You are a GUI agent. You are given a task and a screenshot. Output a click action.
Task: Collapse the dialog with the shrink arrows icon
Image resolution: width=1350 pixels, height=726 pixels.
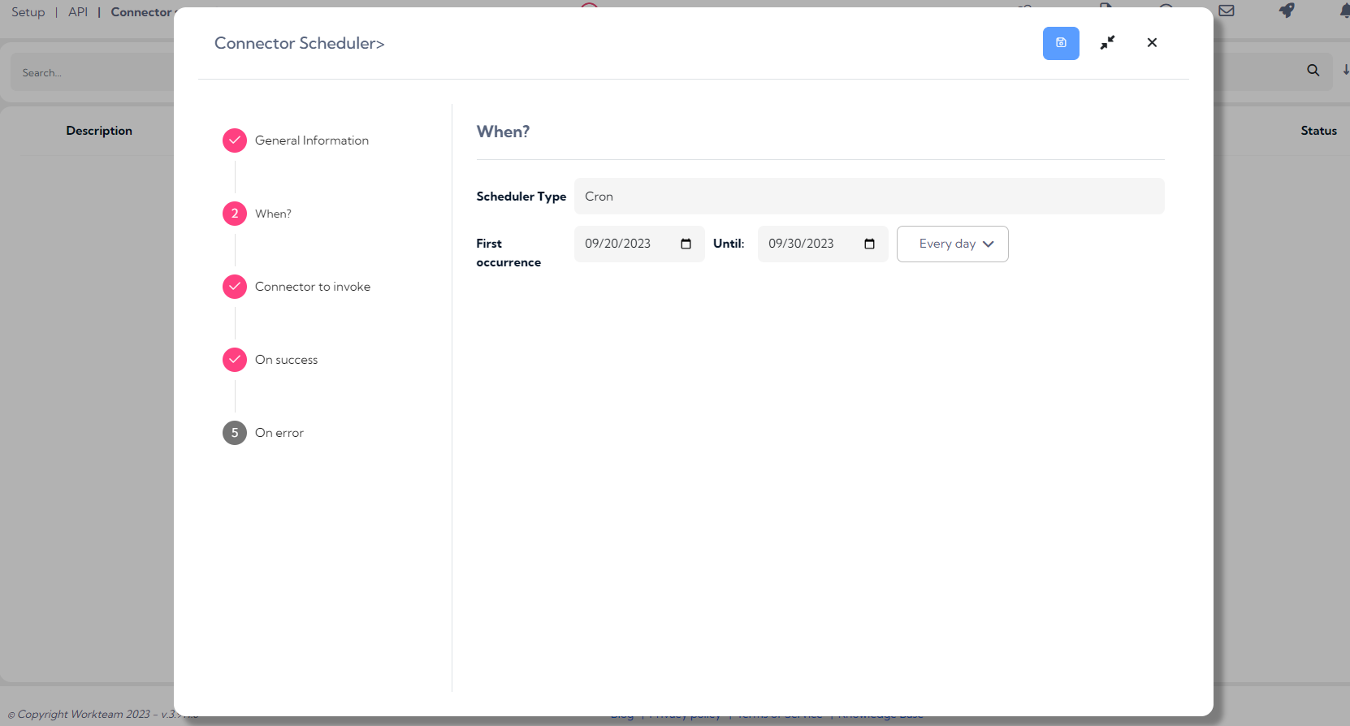(1107, 43)
